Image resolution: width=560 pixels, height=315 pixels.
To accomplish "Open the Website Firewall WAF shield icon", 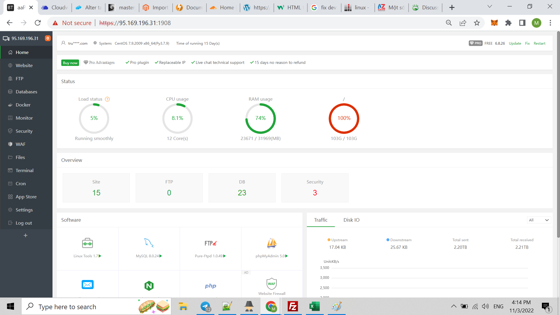I will click(x=272, y=283).
